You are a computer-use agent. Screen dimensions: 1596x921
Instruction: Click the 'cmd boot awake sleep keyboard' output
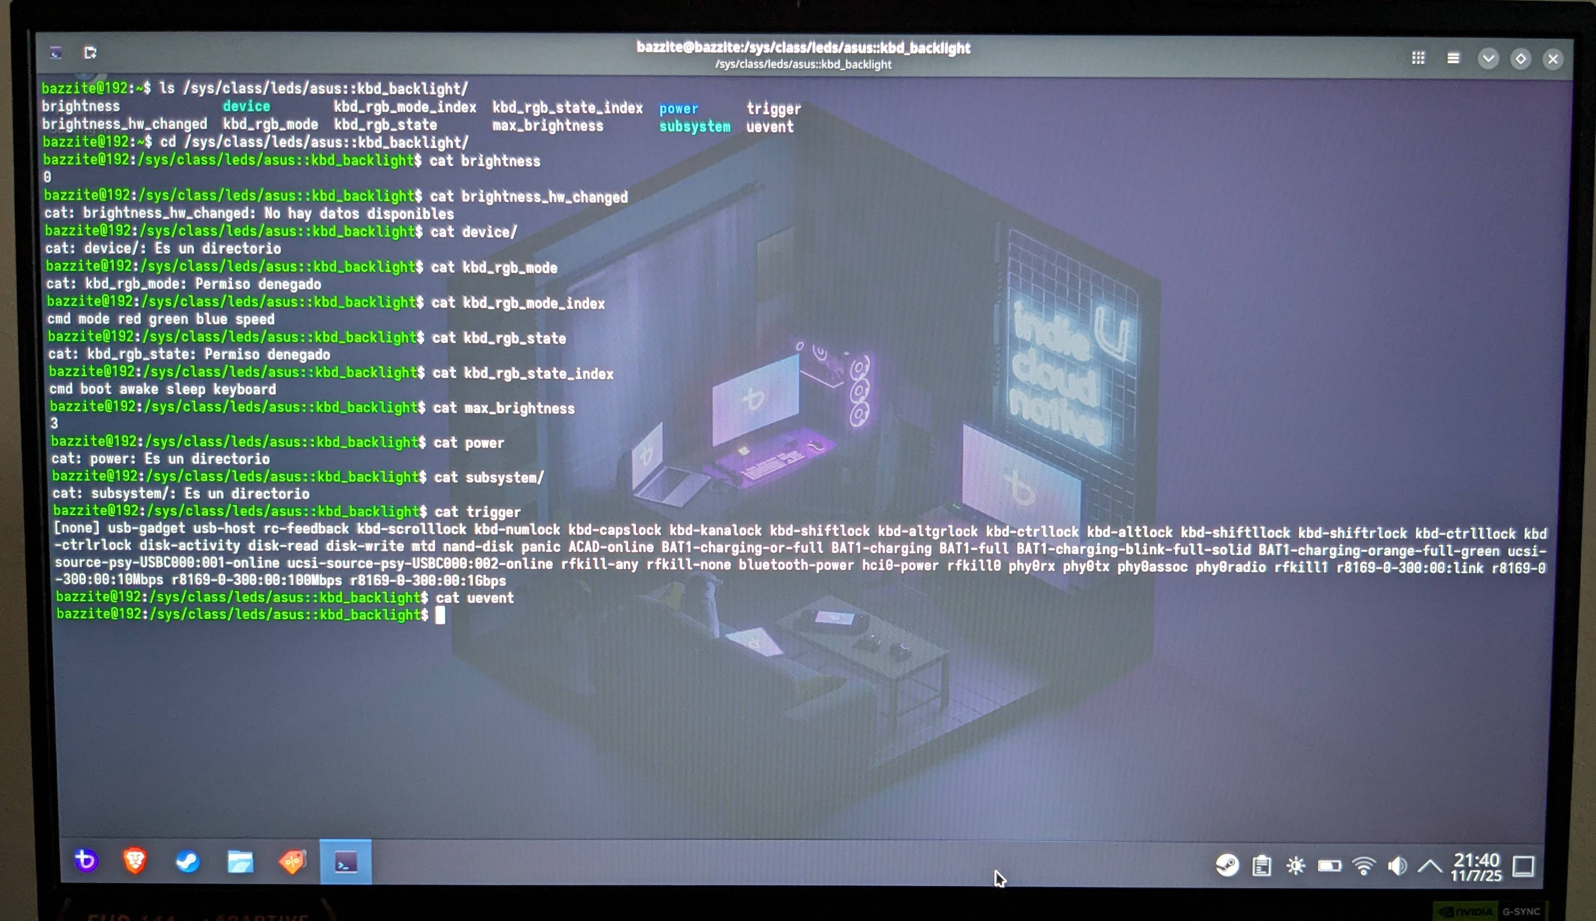[x=162, y=389]
